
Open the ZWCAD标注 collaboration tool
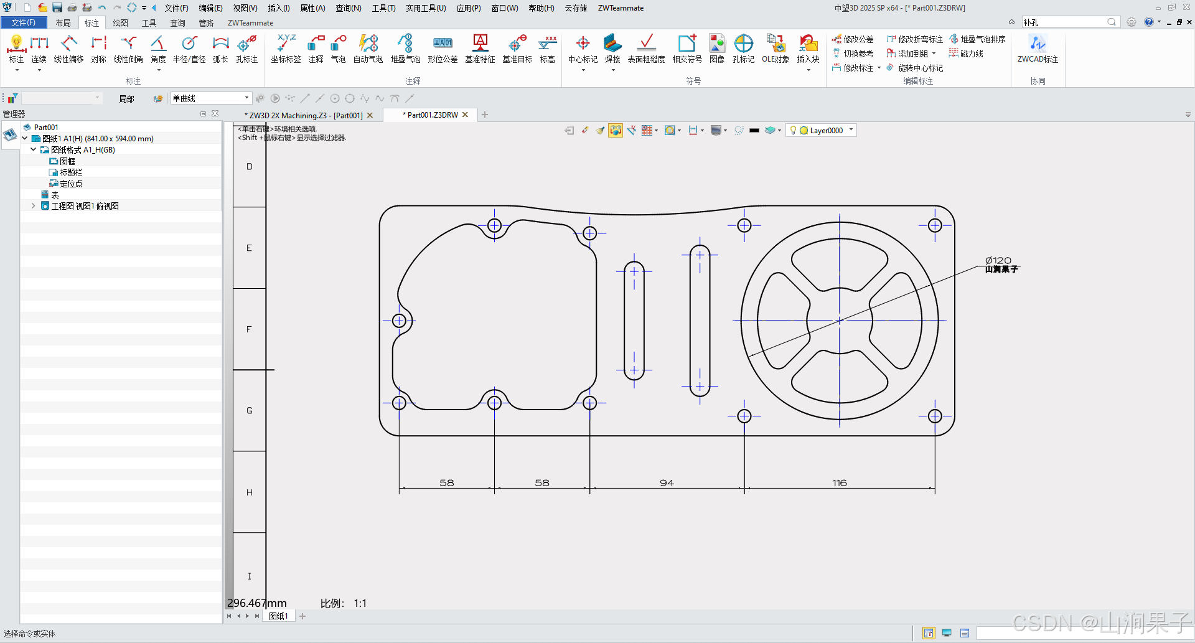(1038, 49)
